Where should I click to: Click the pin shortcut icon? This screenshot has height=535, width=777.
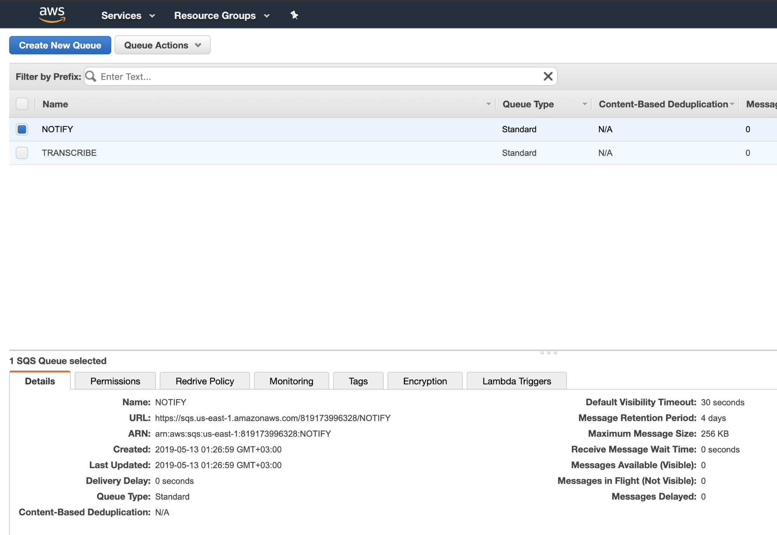coord(294,15)
